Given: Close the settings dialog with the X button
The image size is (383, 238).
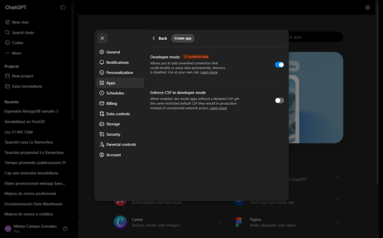Looking at the screenshot, I should 102,38.
